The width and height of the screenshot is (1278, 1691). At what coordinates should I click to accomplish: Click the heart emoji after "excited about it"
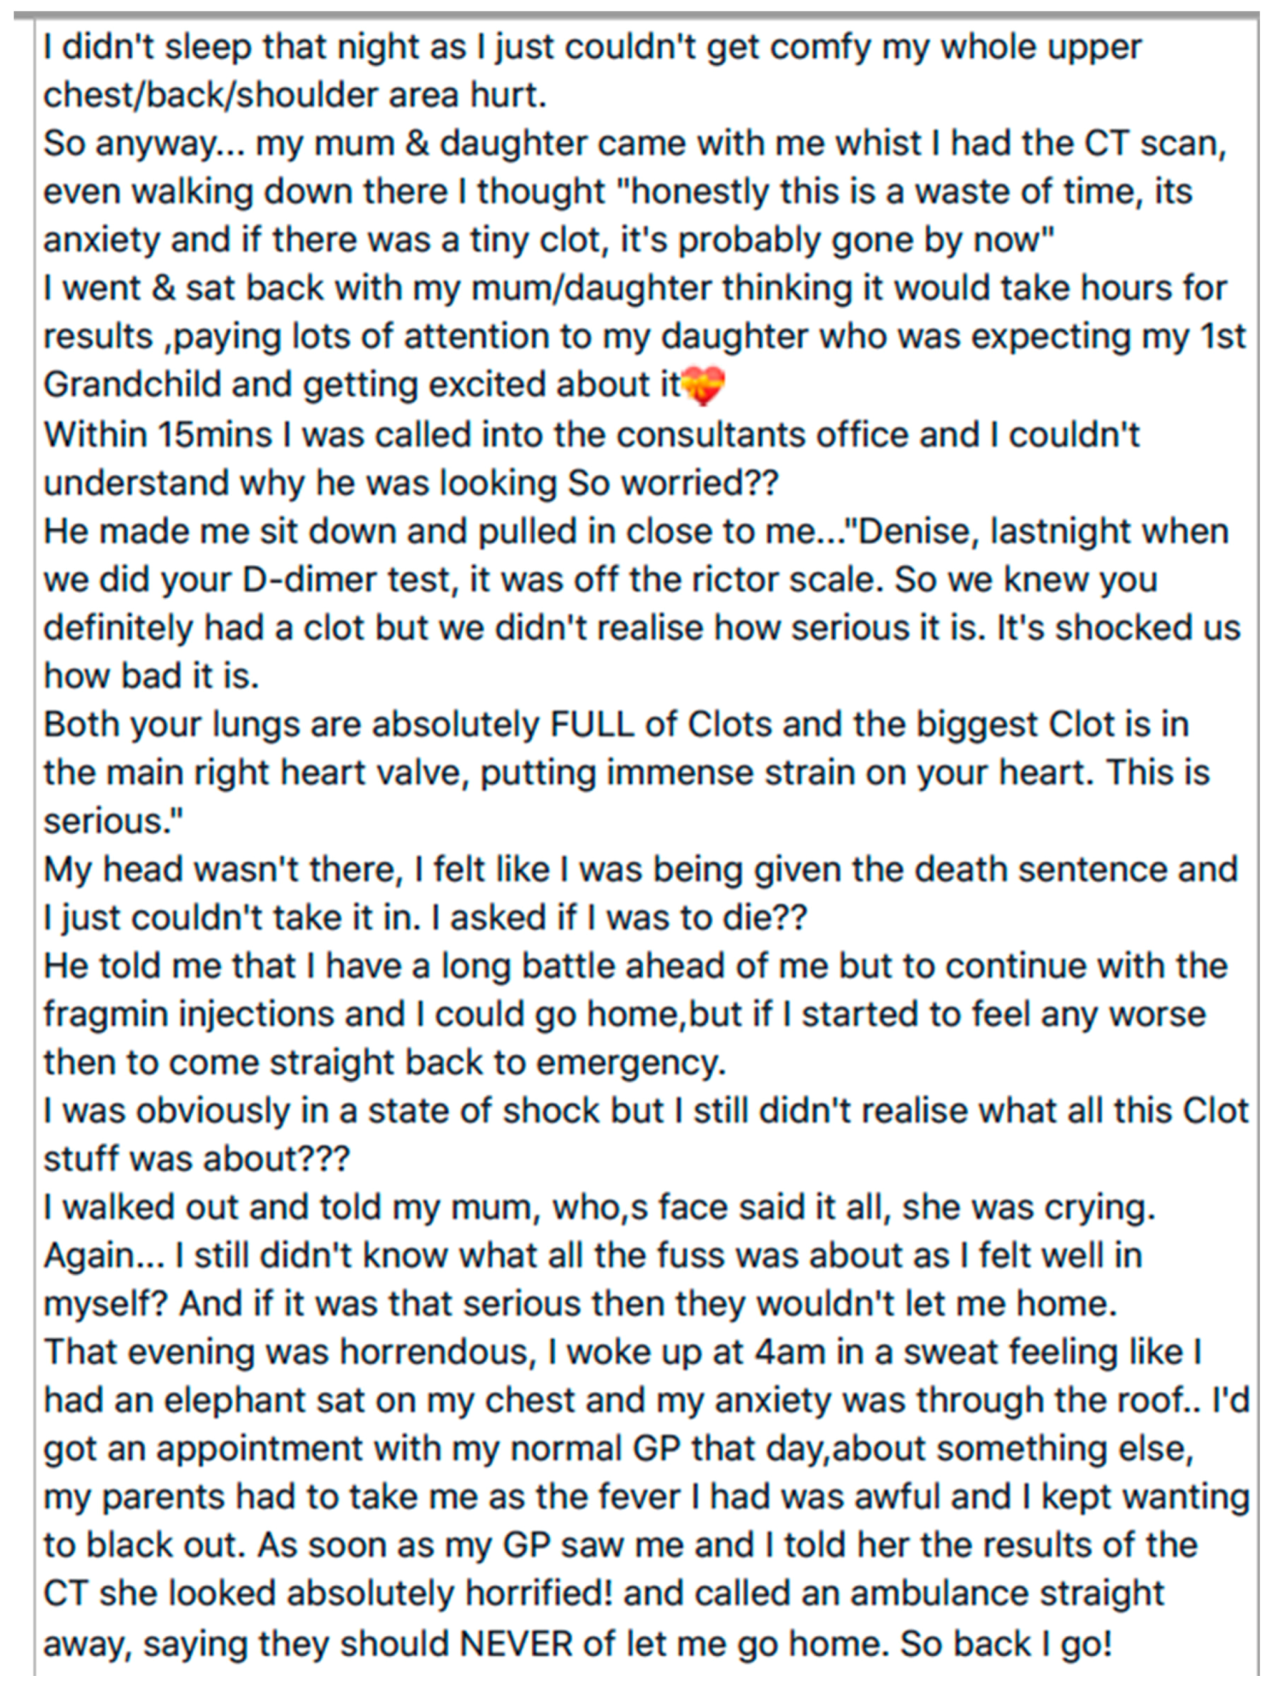coord(702,385)
